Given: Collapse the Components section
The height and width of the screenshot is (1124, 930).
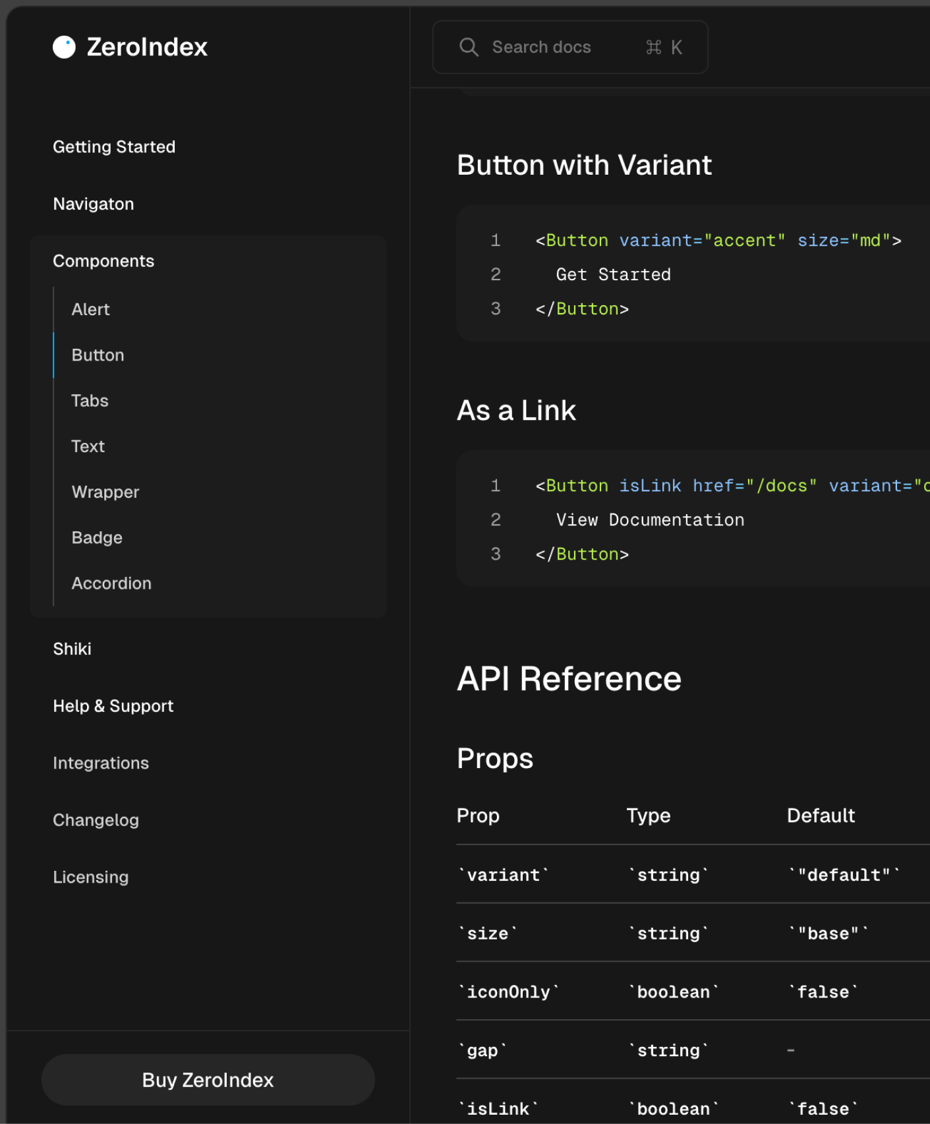Looking at the screenshot, I should 103,261.
